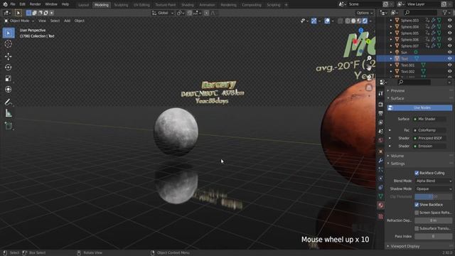Open the Texture properties tab
This screenshot has width=455, height=256.
pos(381,216)
